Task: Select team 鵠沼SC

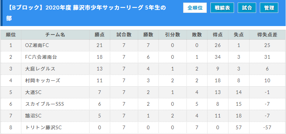Action: pos(34,116)
